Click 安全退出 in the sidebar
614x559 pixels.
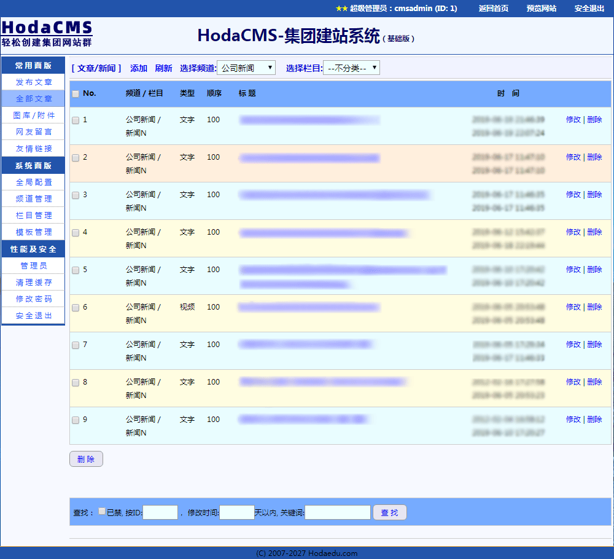click(33, 315)
